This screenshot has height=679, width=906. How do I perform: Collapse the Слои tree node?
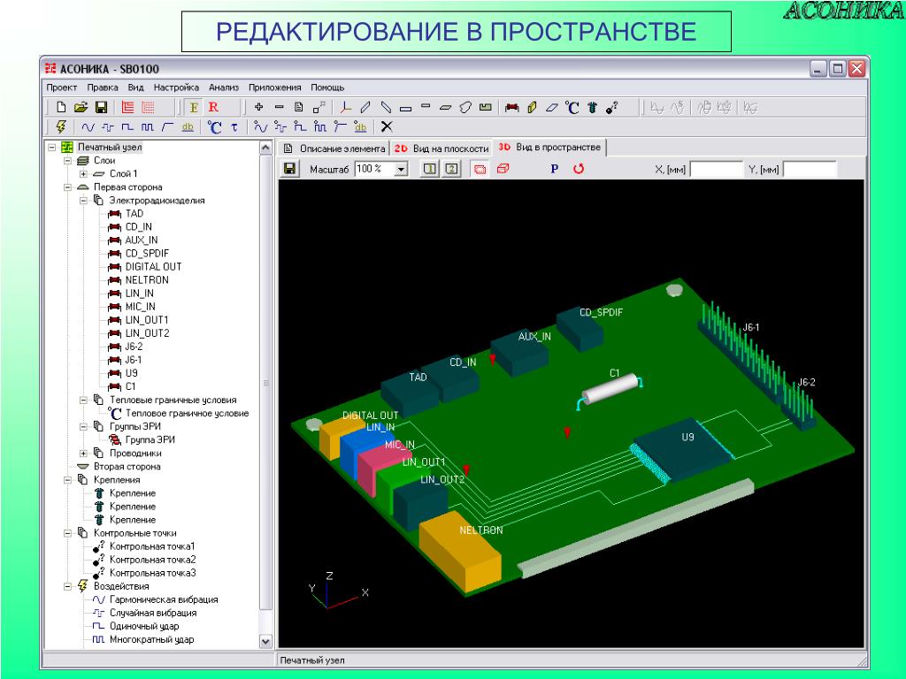[67, 161]
